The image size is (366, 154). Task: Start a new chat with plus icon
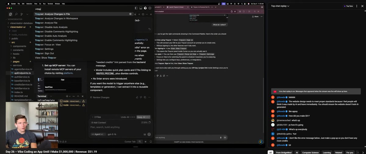[x=139, y=14]
